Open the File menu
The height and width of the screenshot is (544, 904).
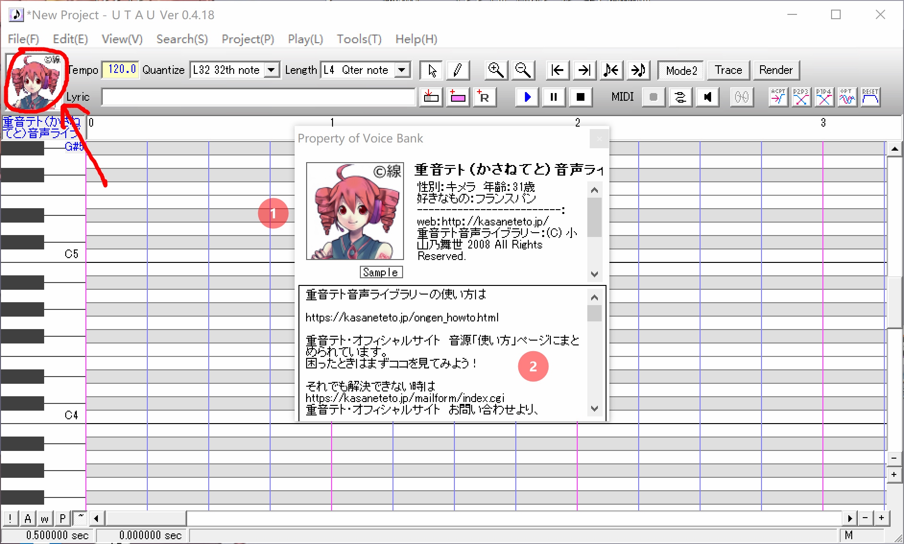click(23, 39)
